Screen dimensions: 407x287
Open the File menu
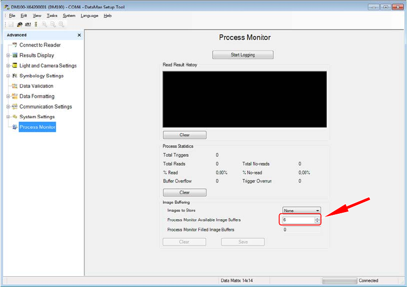(x=12, y=15)
